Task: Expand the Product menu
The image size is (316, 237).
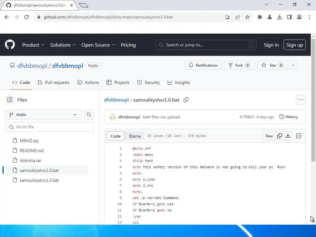Action: click(x=33, y=45)
